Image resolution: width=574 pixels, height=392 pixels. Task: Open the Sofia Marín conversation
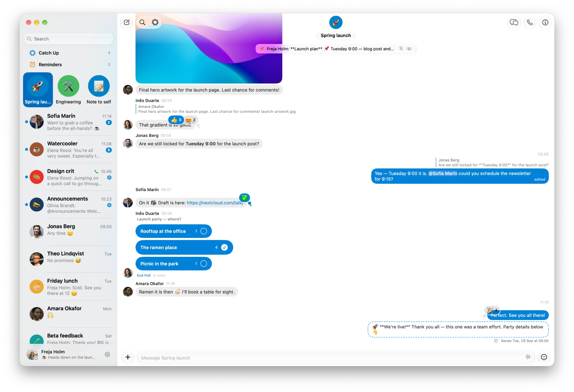click(x=69, y=122)
